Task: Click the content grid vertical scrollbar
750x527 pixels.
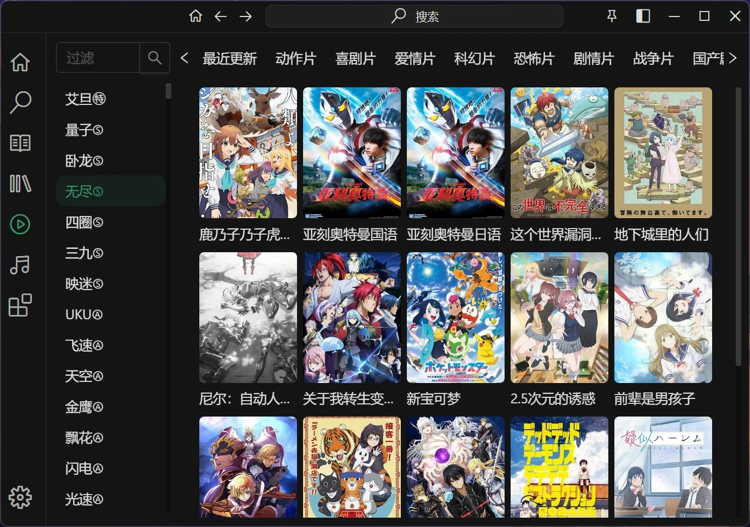Action: (x=738, y=226)
